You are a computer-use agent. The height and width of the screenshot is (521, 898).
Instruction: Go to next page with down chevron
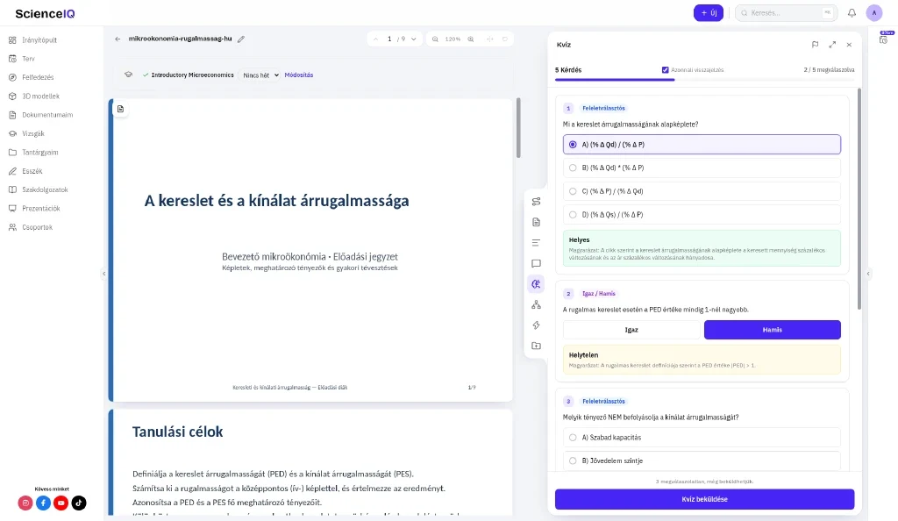tap(414, 39)
